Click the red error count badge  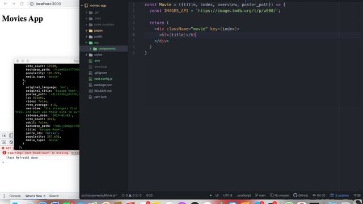[x=4, y=152]
